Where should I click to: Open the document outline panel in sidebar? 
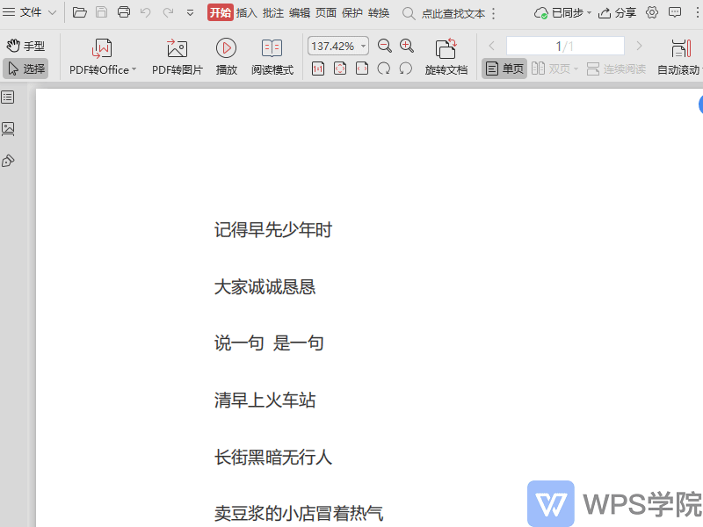point(11,97)
